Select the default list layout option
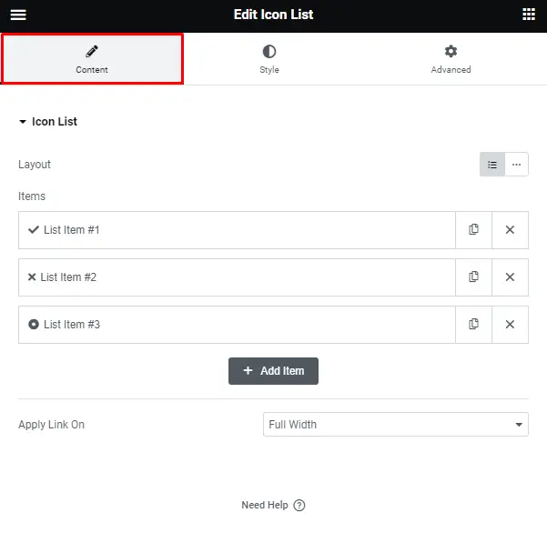Image resolution: width=547 pixels, height=533 pixels. tap(492, 165)
